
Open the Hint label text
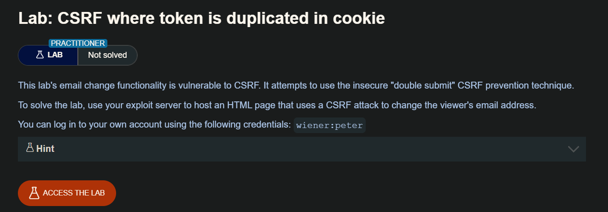coord(45,149)
